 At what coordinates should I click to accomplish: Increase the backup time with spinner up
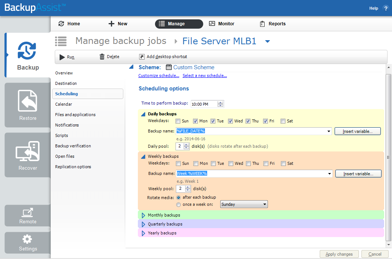click(x=220, y=102)
